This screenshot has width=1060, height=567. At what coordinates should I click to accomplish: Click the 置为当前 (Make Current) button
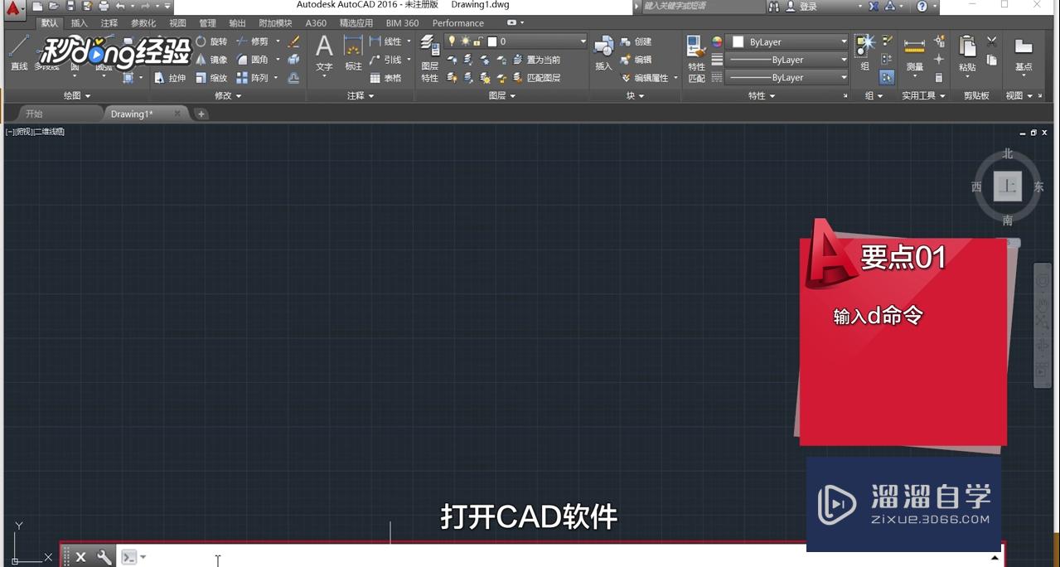pos(545,60)
